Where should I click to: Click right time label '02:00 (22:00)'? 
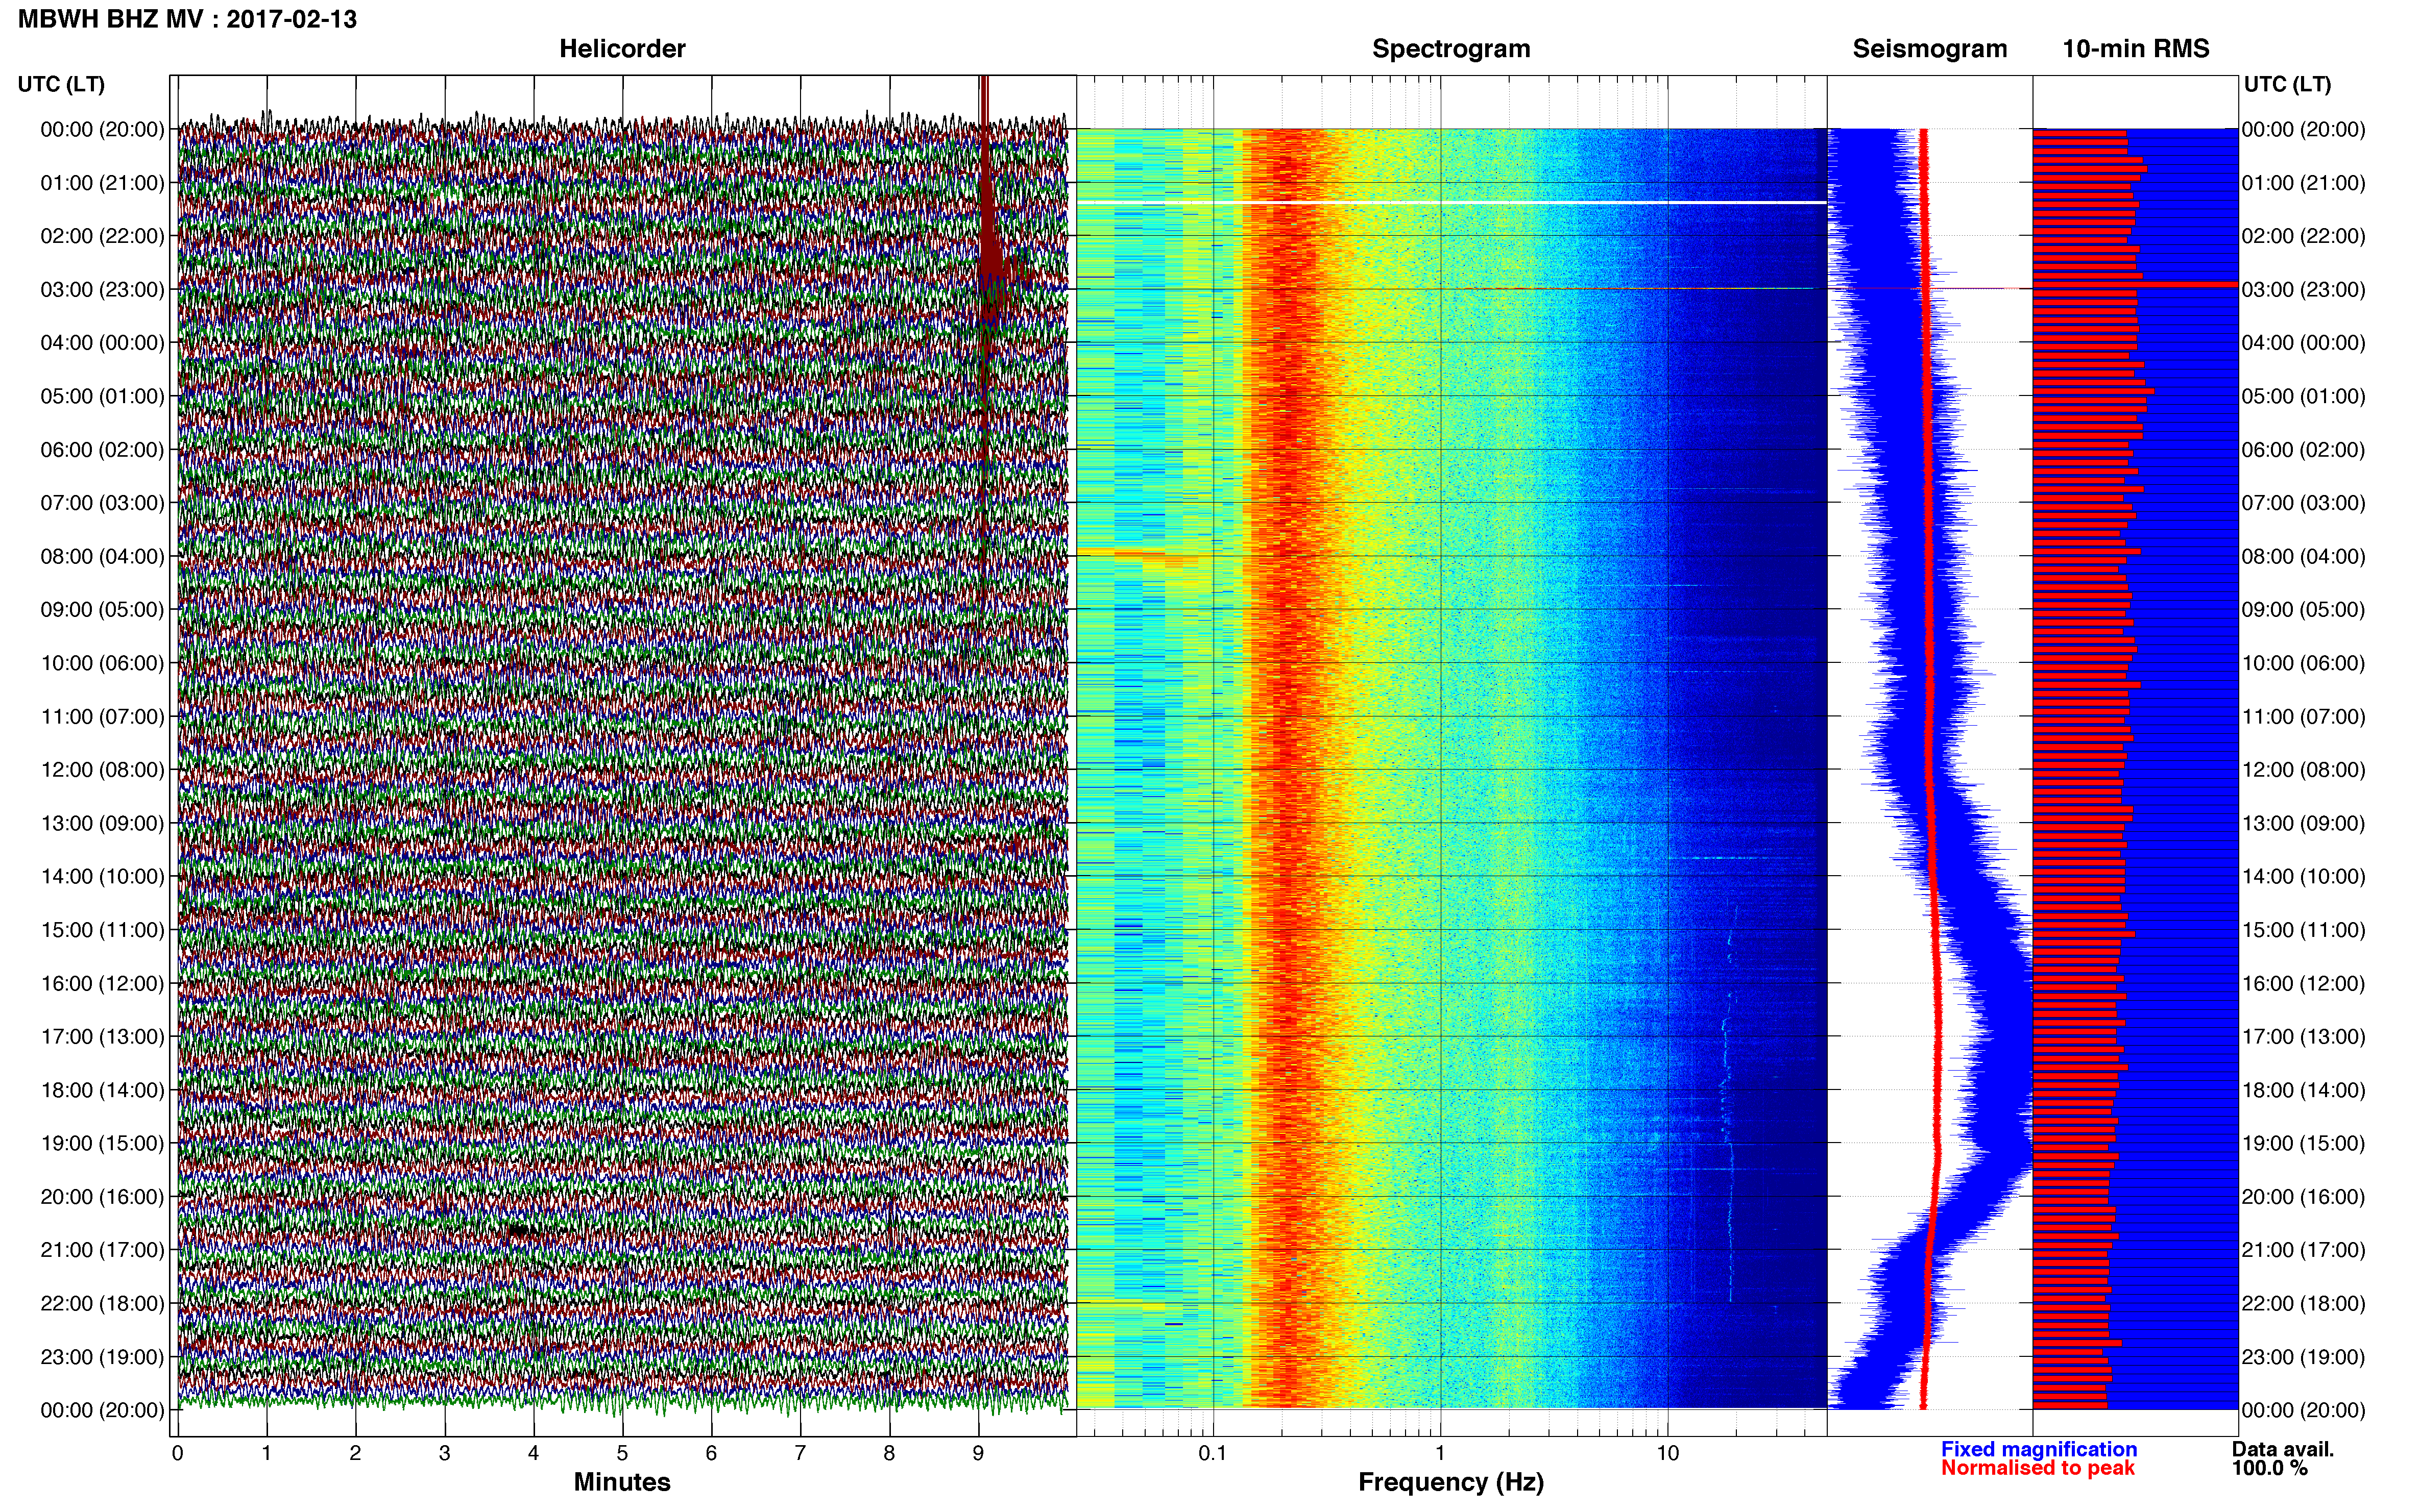click(2303, 237)
